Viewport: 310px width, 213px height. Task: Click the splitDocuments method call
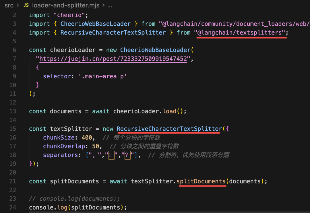coord(201,181)
